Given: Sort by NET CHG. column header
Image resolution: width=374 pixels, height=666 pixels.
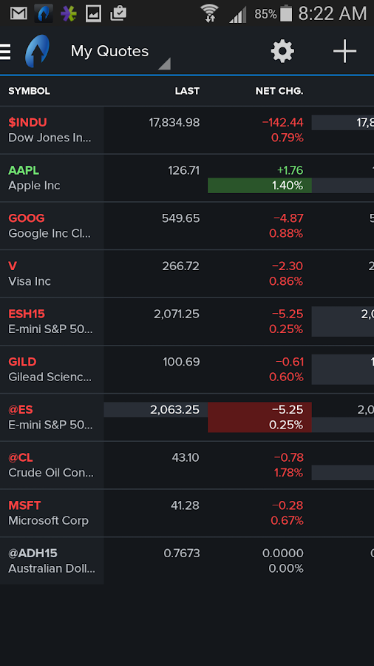Looking at the screenshot, I should pos(279,91).
